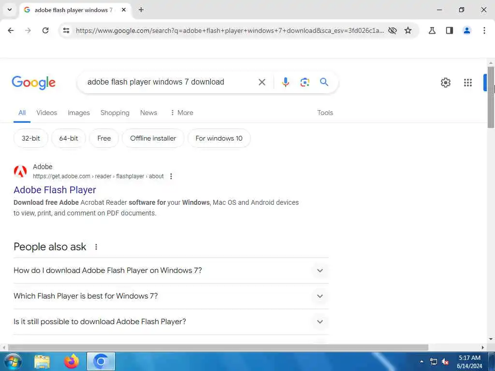Click the Chrome taskbar button

[101, 361]
